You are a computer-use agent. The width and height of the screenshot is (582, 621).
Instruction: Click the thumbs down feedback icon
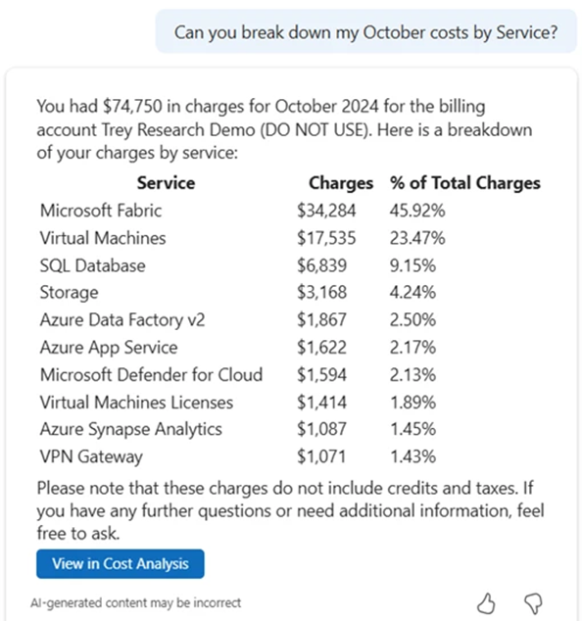(533, 603)
